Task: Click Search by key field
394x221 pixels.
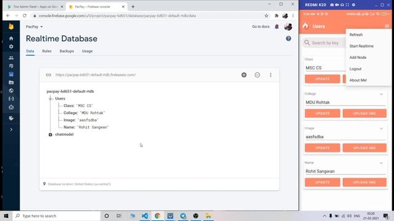Action: [x=325, y=43]
